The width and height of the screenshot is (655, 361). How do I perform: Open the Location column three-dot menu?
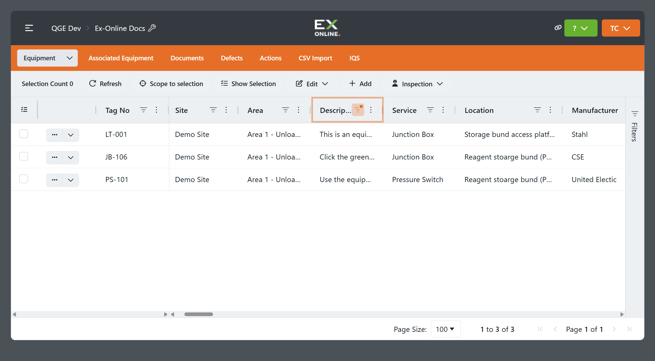click(x=550, y=110)
